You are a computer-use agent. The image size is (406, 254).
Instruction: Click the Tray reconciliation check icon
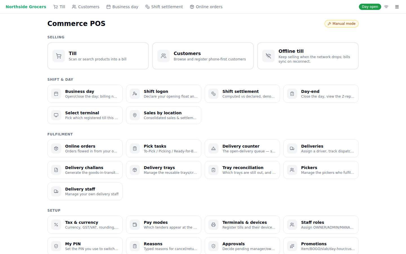213,170
